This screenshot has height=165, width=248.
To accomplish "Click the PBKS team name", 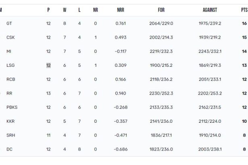I will 12,107.
